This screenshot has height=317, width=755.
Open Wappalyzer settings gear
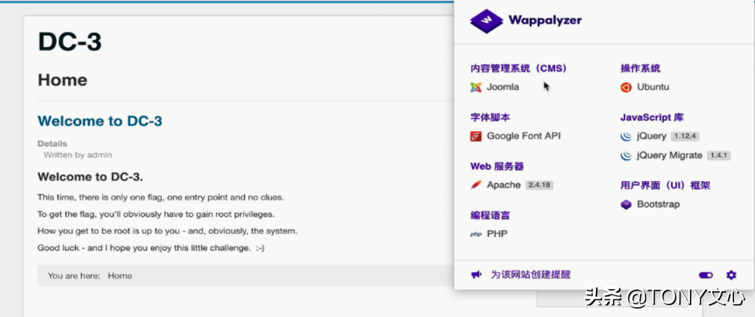(731, 275)
